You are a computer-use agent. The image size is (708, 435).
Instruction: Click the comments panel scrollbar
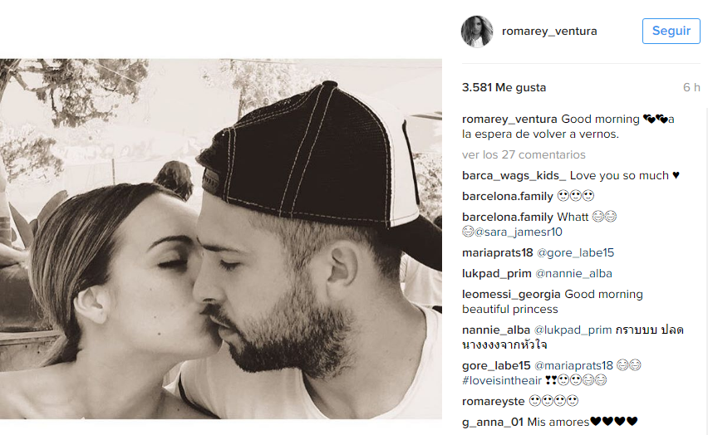(706, 271)
